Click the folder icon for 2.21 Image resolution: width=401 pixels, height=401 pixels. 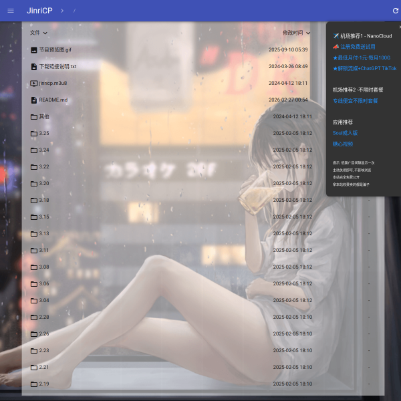34,368
